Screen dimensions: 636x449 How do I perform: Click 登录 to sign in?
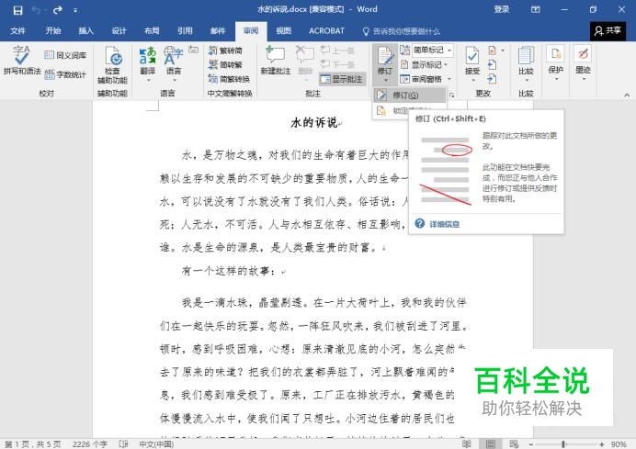[501, 9]
